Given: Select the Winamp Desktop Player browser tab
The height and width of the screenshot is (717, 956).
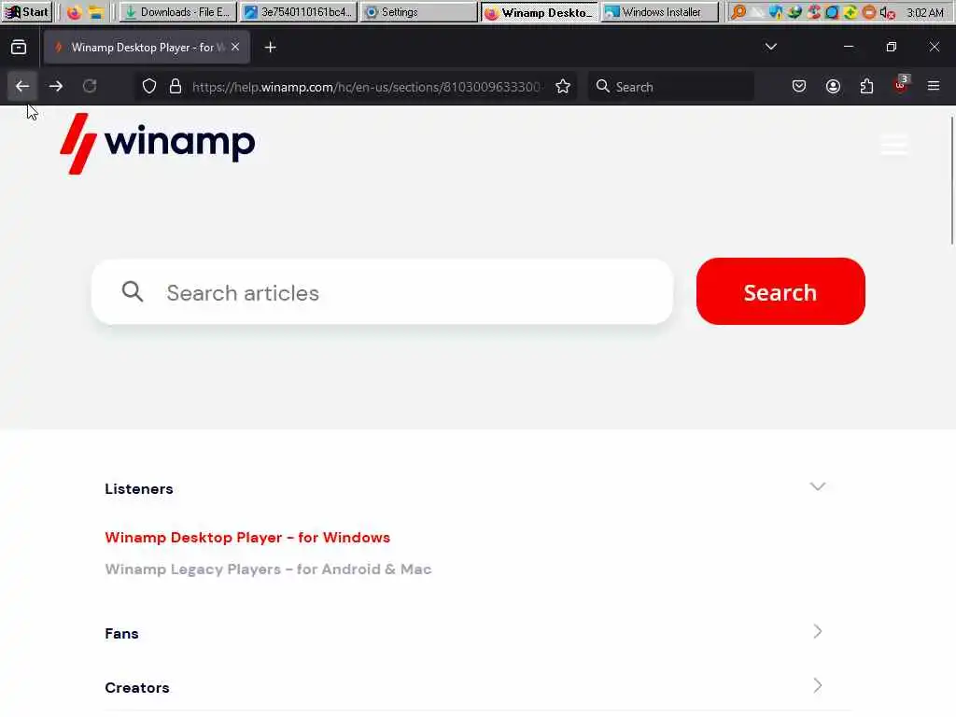Looking at the screenshot, I should [147, 47].
